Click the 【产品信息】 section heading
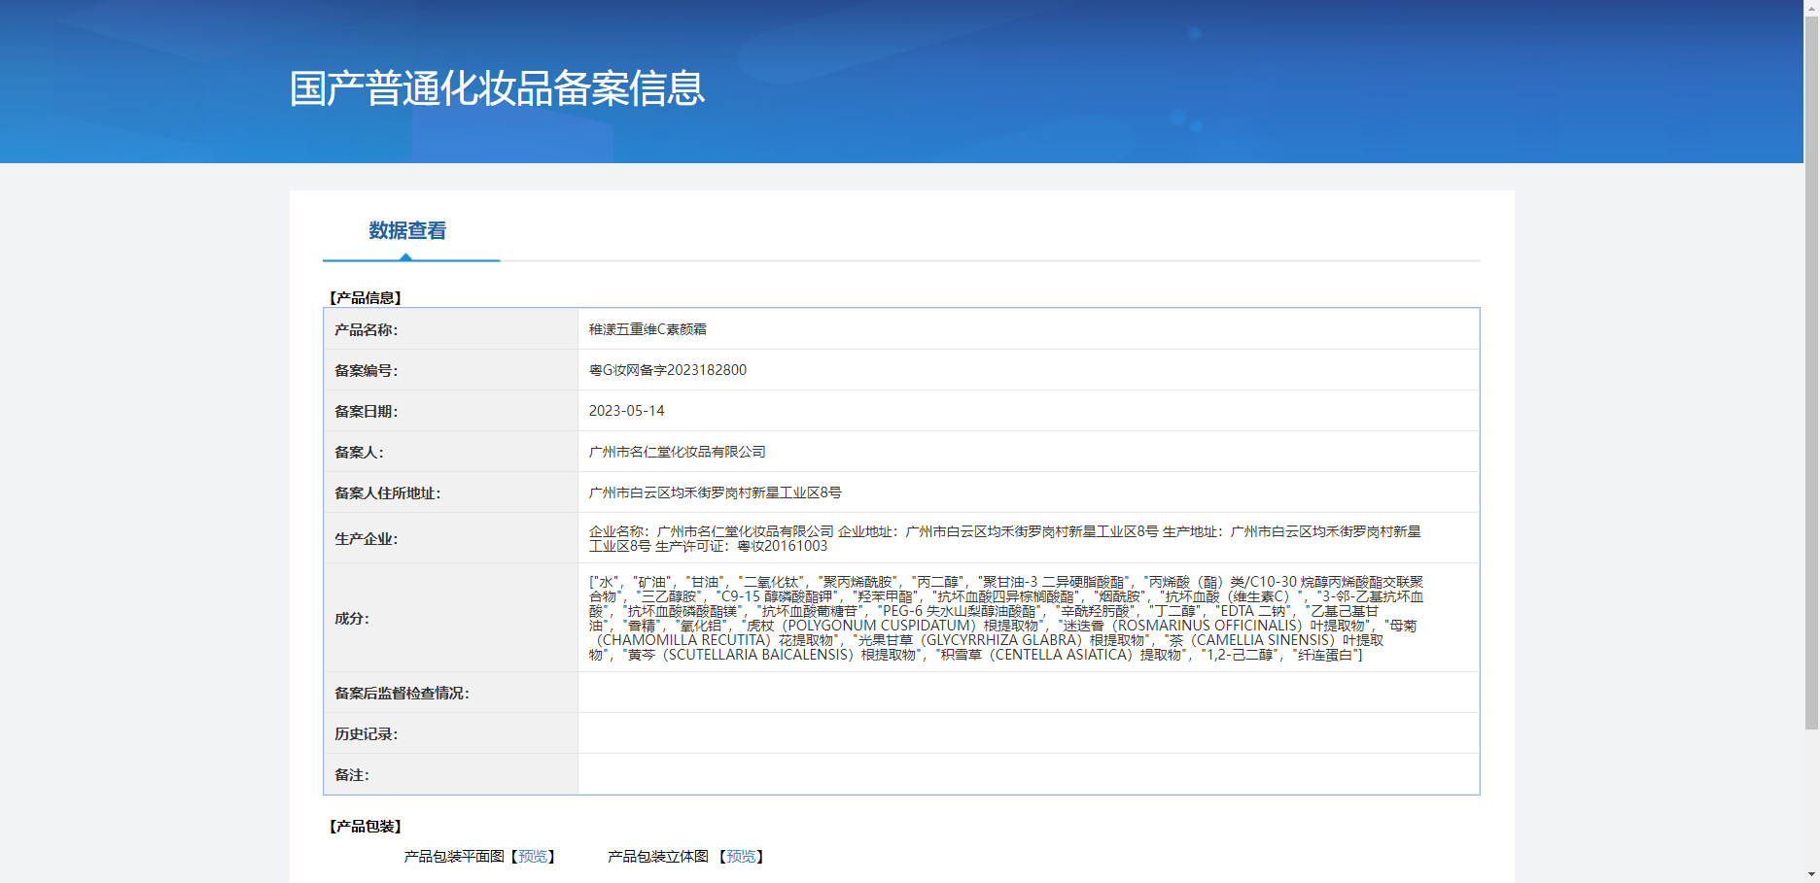This screenshot has width=1820, height=883. point(365,298)
